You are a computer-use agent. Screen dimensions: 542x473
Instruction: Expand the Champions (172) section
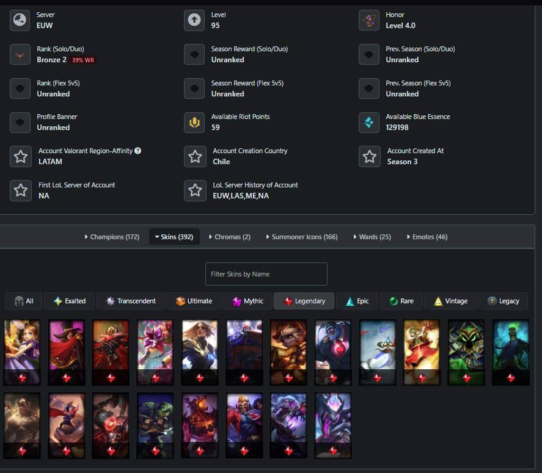point(112,237)
